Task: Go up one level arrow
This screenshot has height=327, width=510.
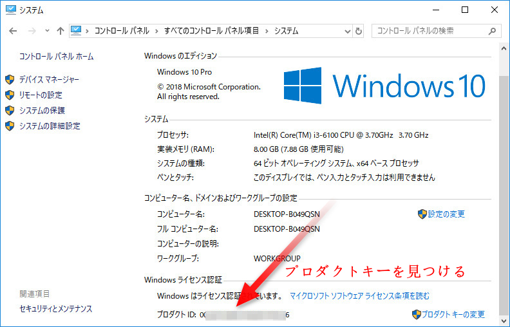Action: point(60,31)
